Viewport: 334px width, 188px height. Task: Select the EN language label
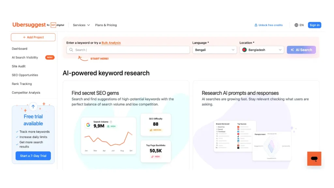tap(301, 25)
